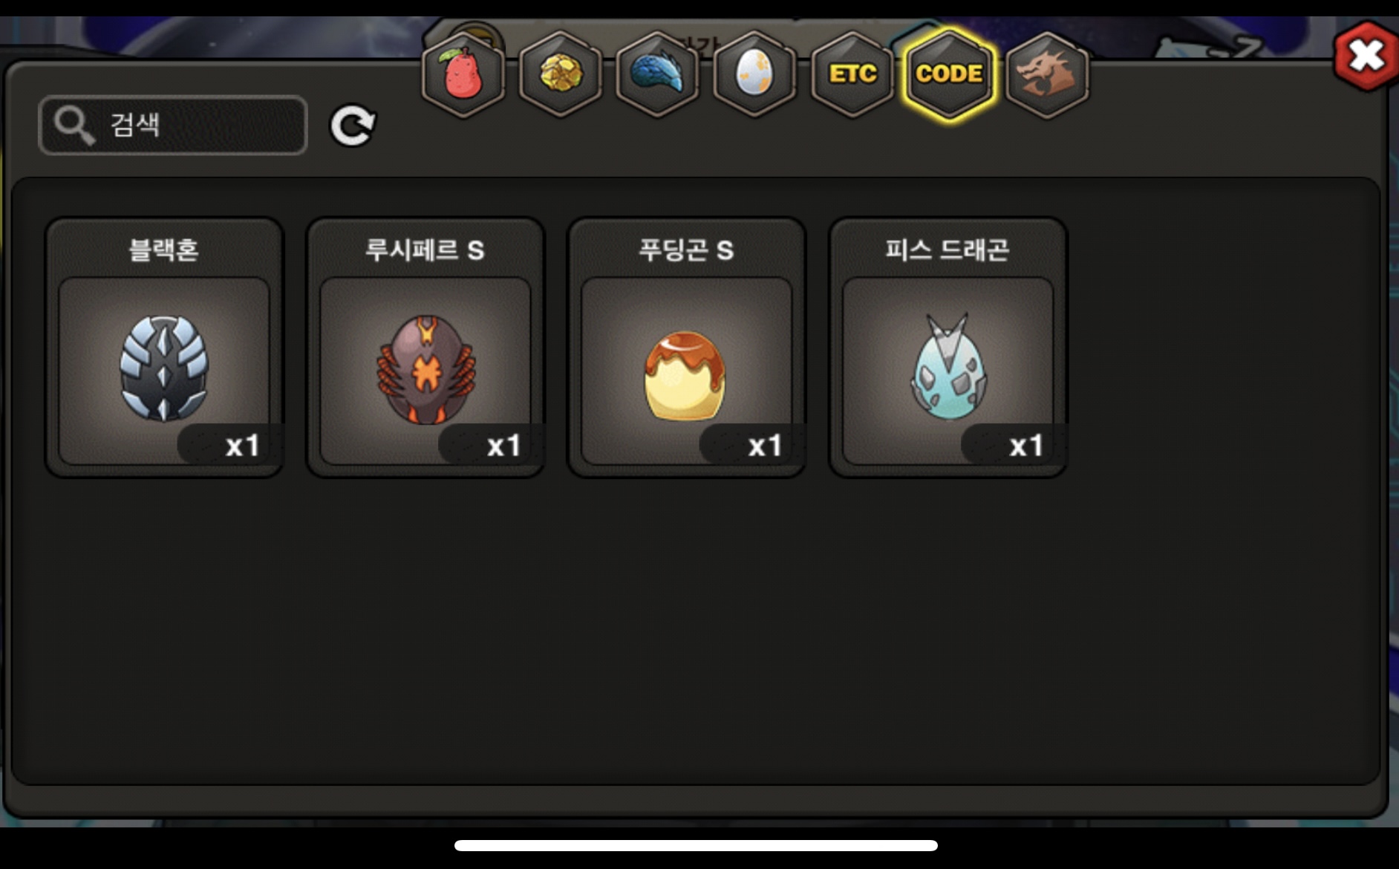Open the blue dragon wing category
Screen dimensions: 1399x869
click(657, 74)
